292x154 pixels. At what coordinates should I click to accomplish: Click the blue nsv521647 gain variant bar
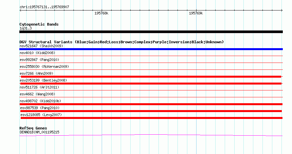tap(151, 49)
